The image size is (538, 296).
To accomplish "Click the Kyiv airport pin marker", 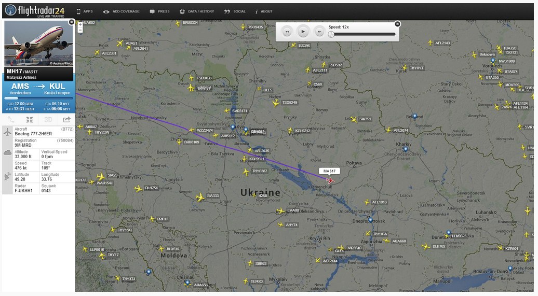I will pos(233,128).
